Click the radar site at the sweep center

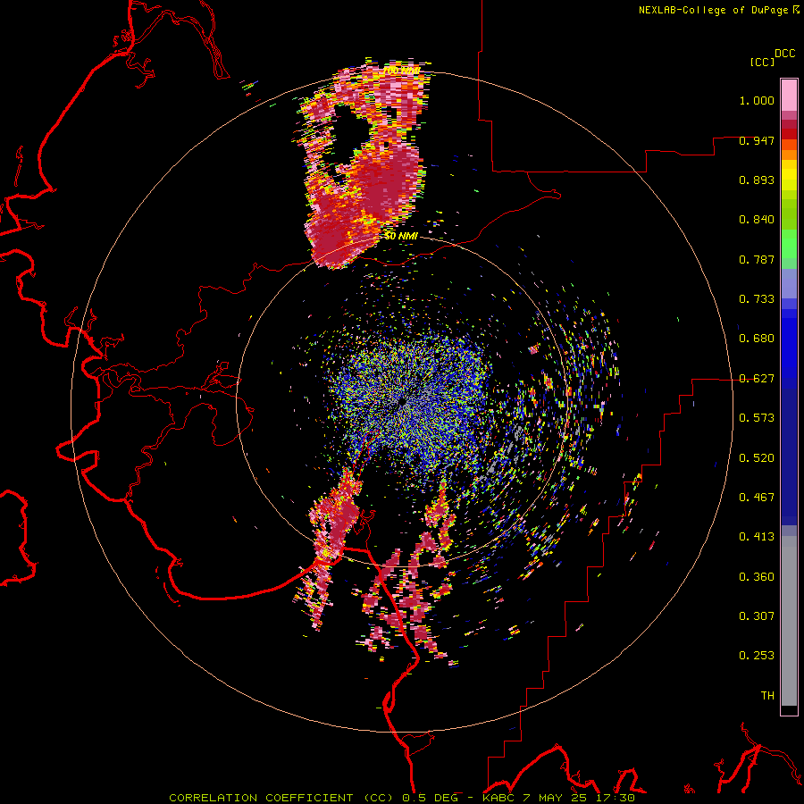(402, 401)
